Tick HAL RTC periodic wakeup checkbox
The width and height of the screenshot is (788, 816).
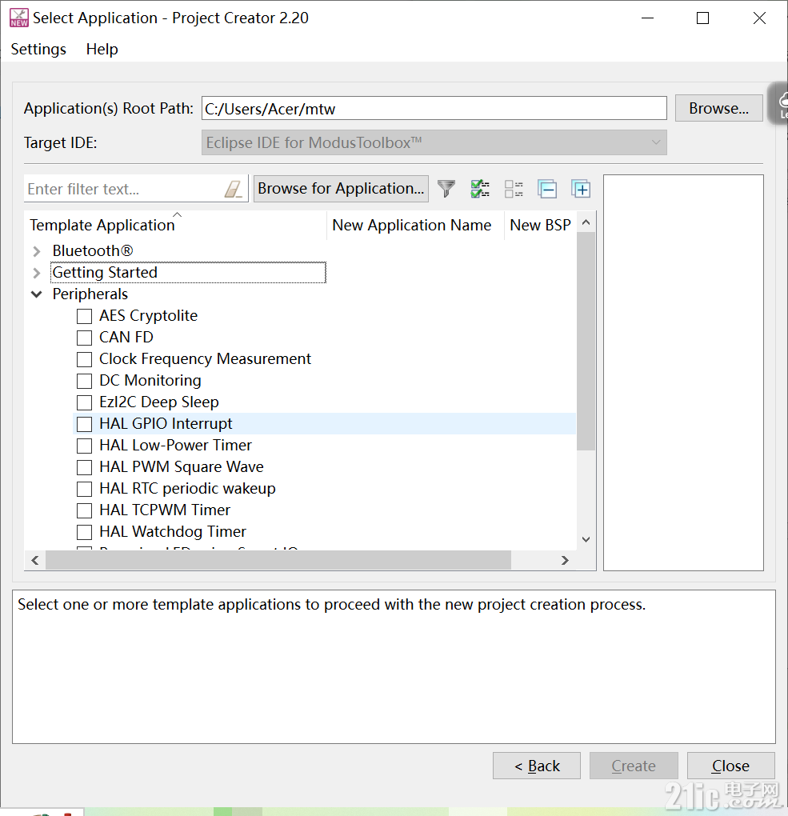(x=84, y=489)
